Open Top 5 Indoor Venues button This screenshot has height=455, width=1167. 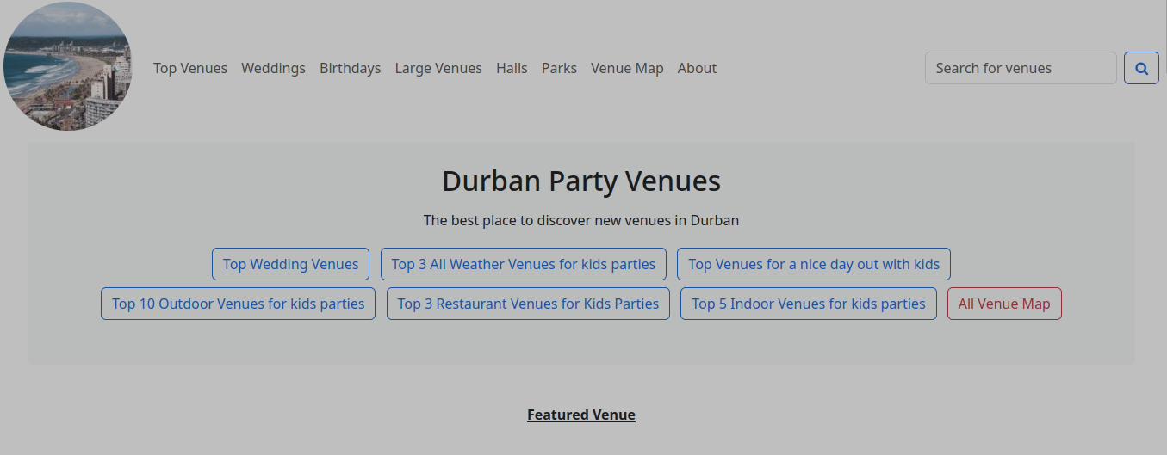coord(808,304)
